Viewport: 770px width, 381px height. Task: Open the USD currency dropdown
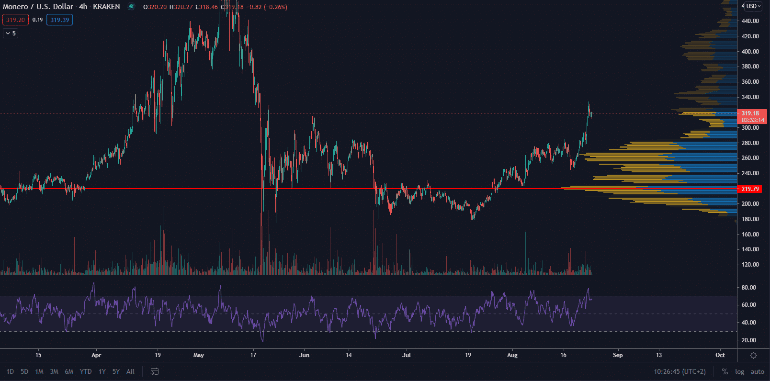[x=751, y=6]
